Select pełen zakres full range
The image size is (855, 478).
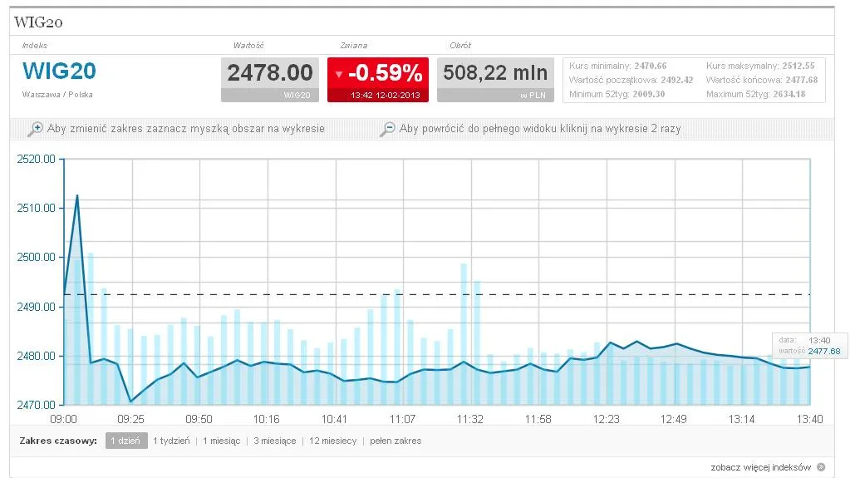coord(396,441)
